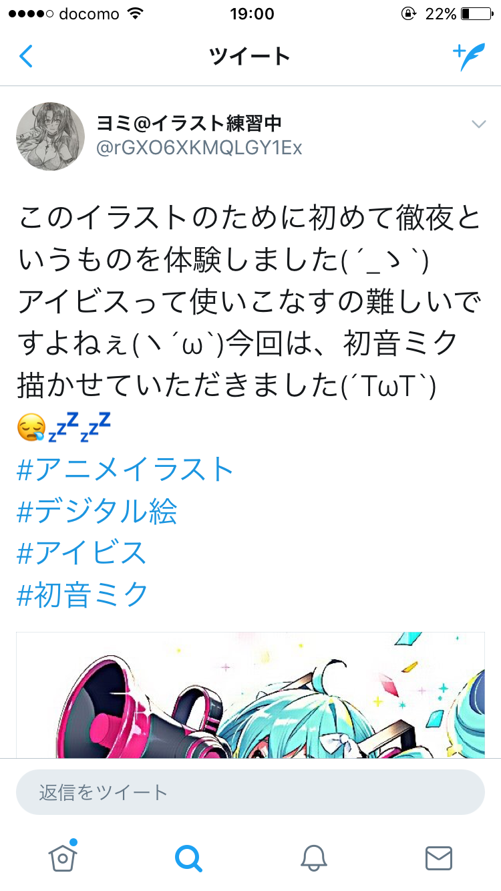Image resolution: width=501 pixels, height=891 pixels.
Task: Open the Messages envelope icon
Action: (x=439, y=858)
